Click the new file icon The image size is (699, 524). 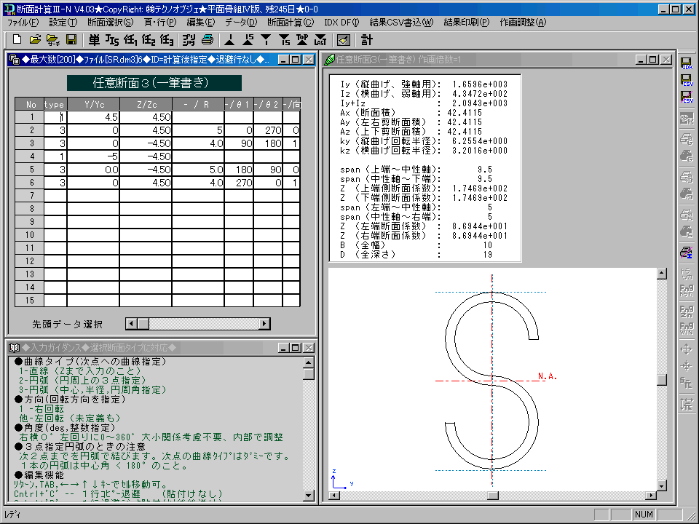[17, 39]
